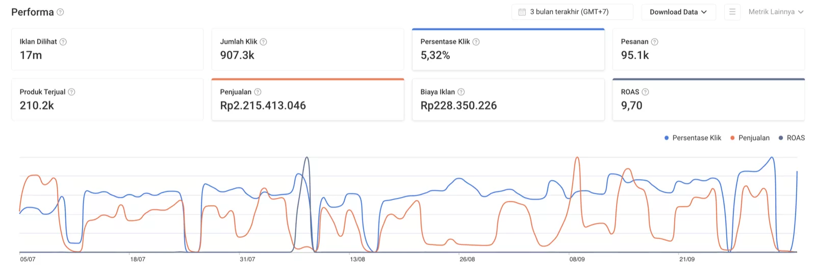Click the 17m value
The image size is (816, 277).
click(31, 55)
